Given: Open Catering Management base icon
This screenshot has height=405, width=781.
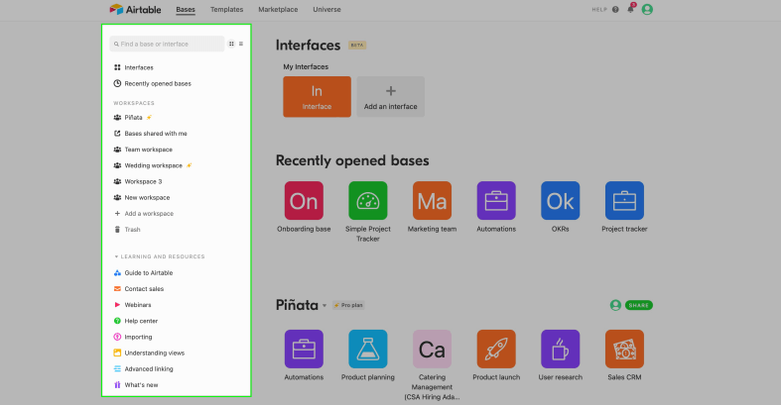Looking at the screenshot, I should pyautogui.click(x=432, y=349).
